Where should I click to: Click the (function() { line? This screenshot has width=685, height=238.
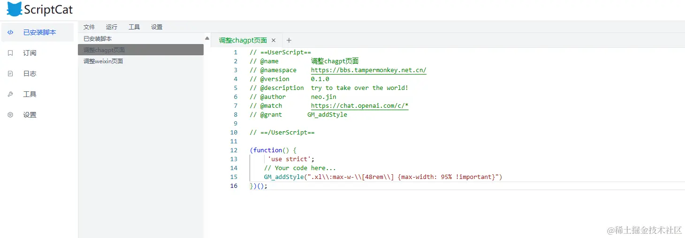tap(273, 150)
